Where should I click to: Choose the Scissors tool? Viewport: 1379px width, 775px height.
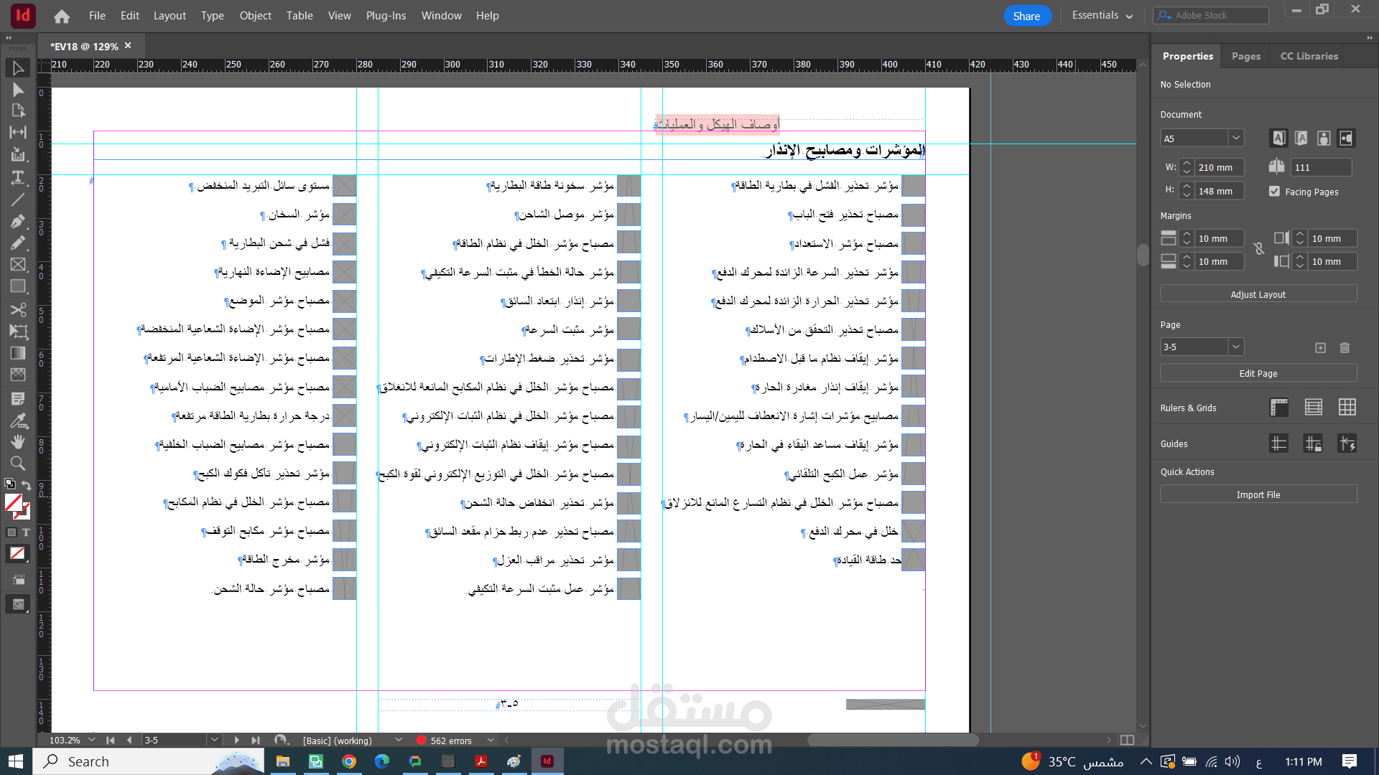pos(18,309)
